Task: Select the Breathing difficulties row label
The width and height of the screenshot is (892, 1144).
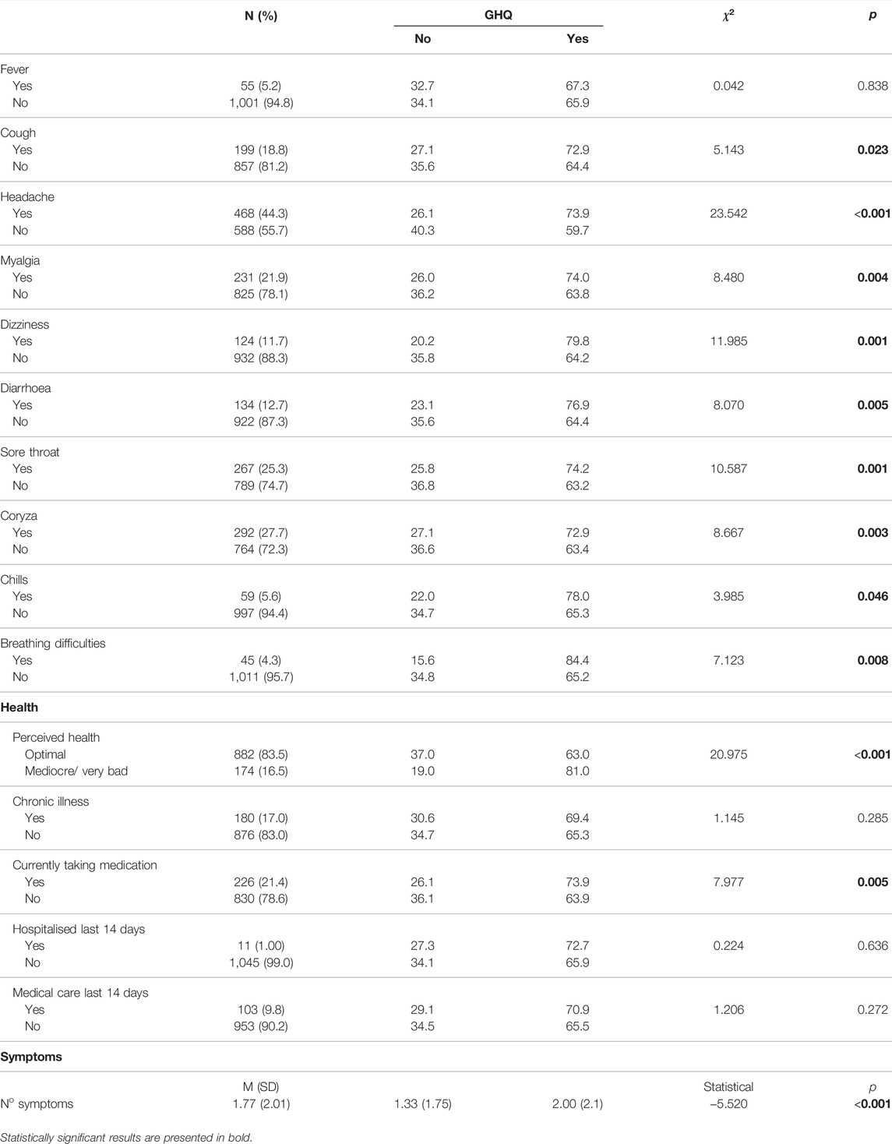Action: tap(53, 644)
